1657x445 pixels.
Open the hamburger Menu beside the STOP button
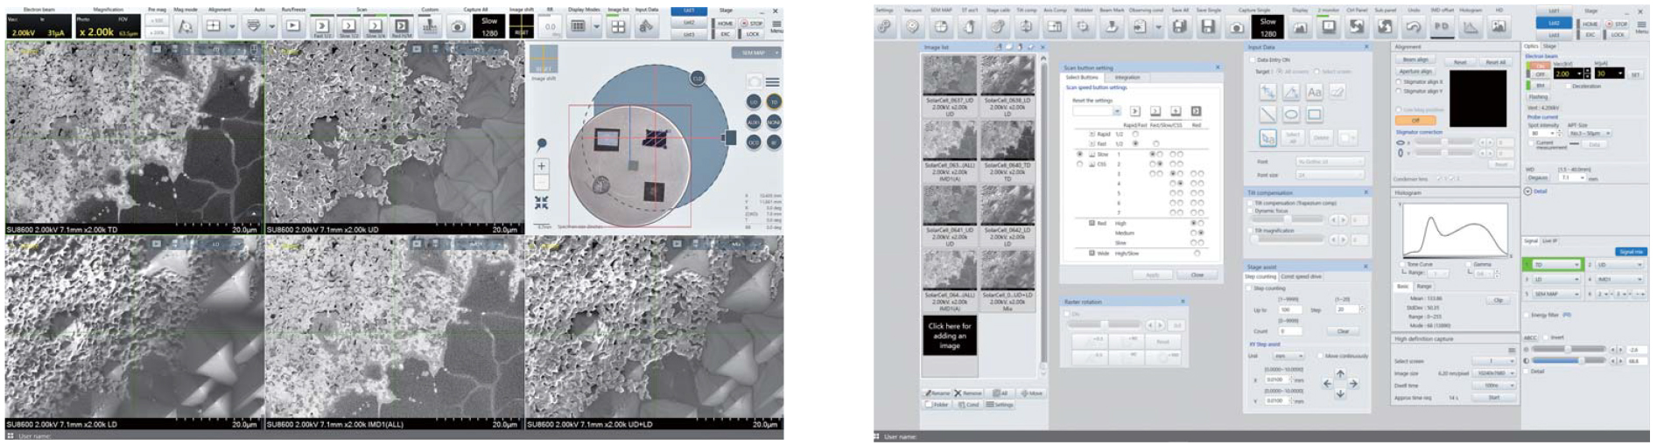pyautogui.click(x=776, y=24)
